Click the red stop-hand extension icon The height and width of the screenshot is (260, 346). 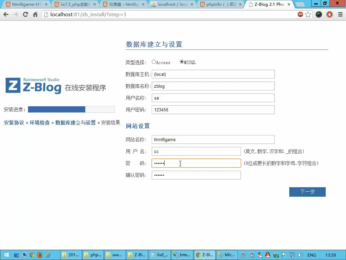coord(329,15)
